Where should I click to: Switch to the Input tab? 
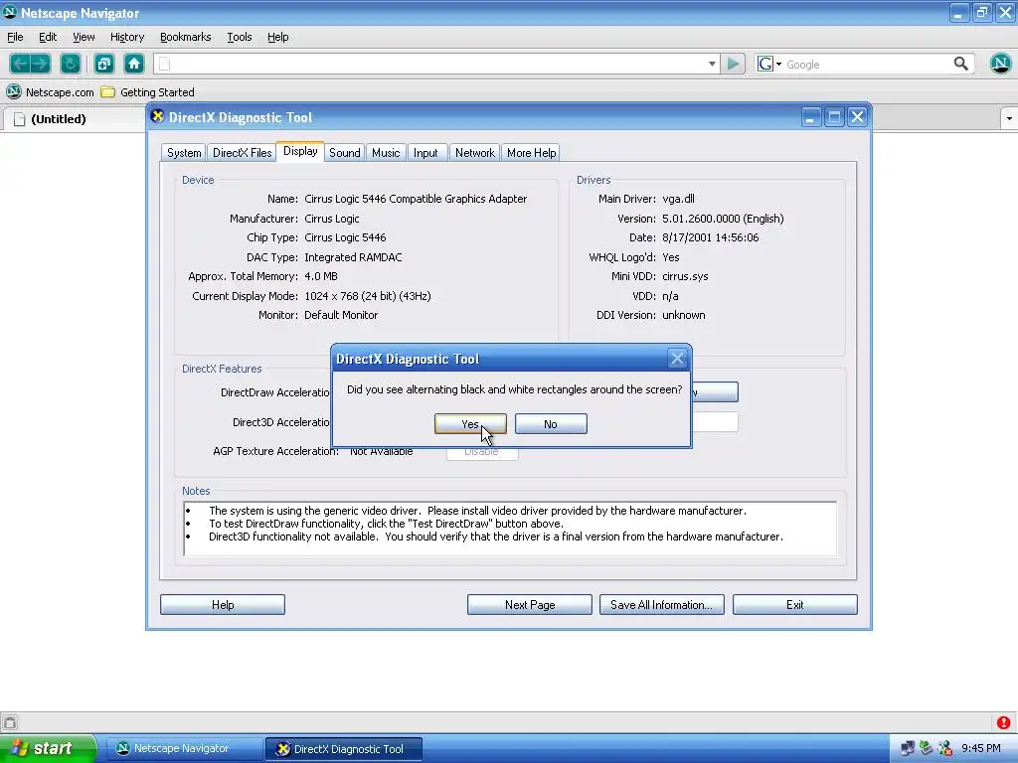pos(425,152)
